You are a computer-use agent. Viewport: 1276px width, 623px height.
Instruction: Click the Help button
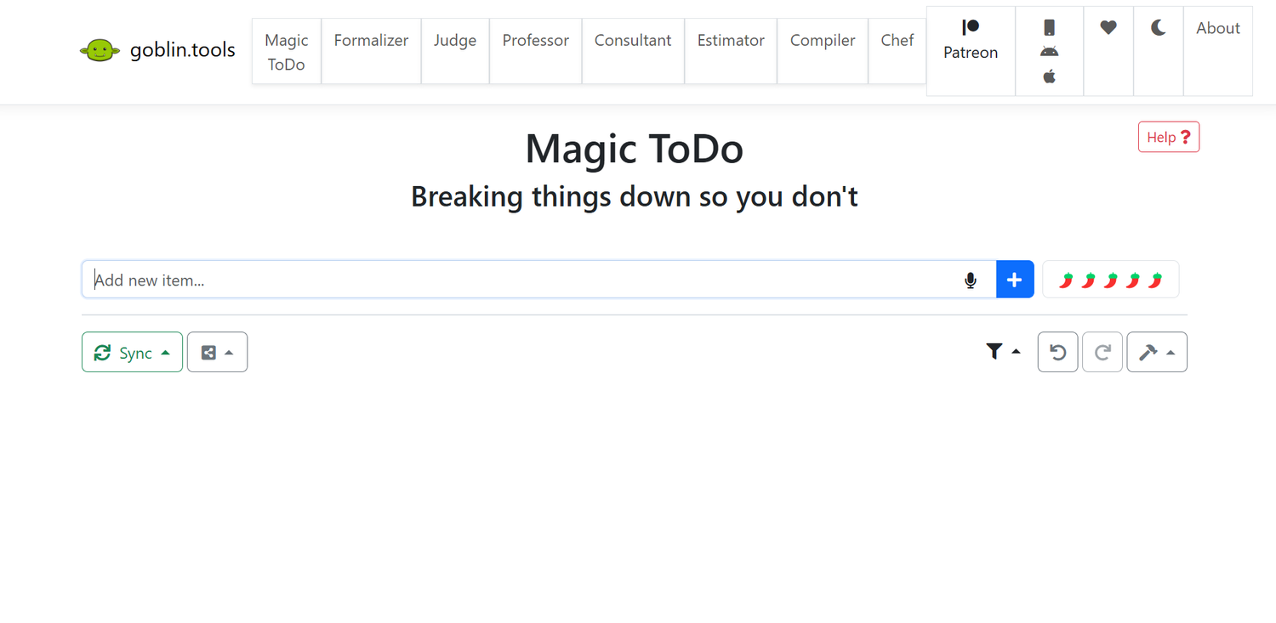pos(1168,136)
